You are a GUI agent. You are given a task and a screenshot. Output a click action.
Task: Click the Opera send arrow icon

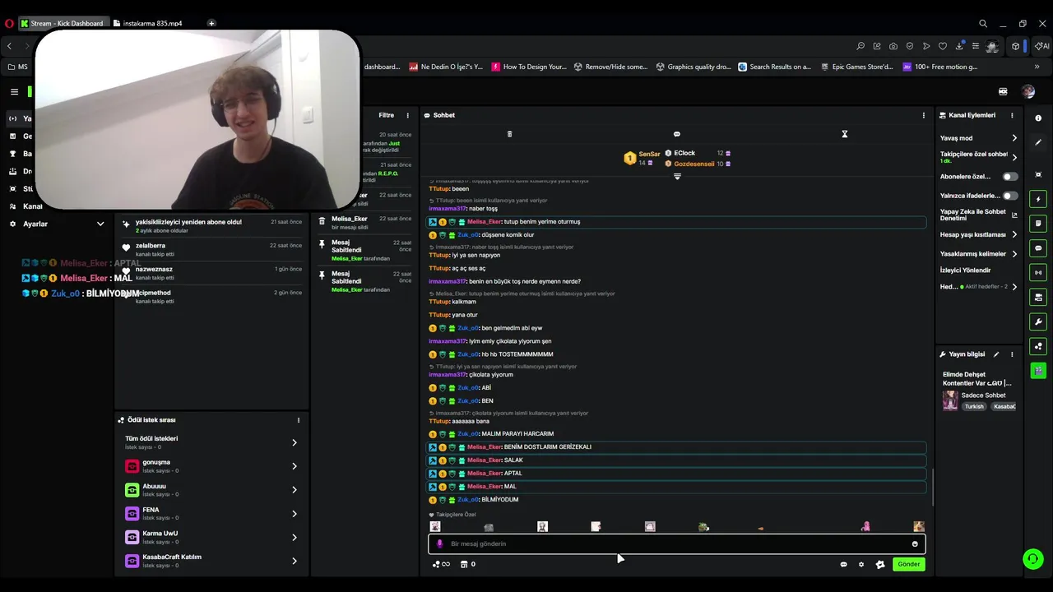point(926,46)
